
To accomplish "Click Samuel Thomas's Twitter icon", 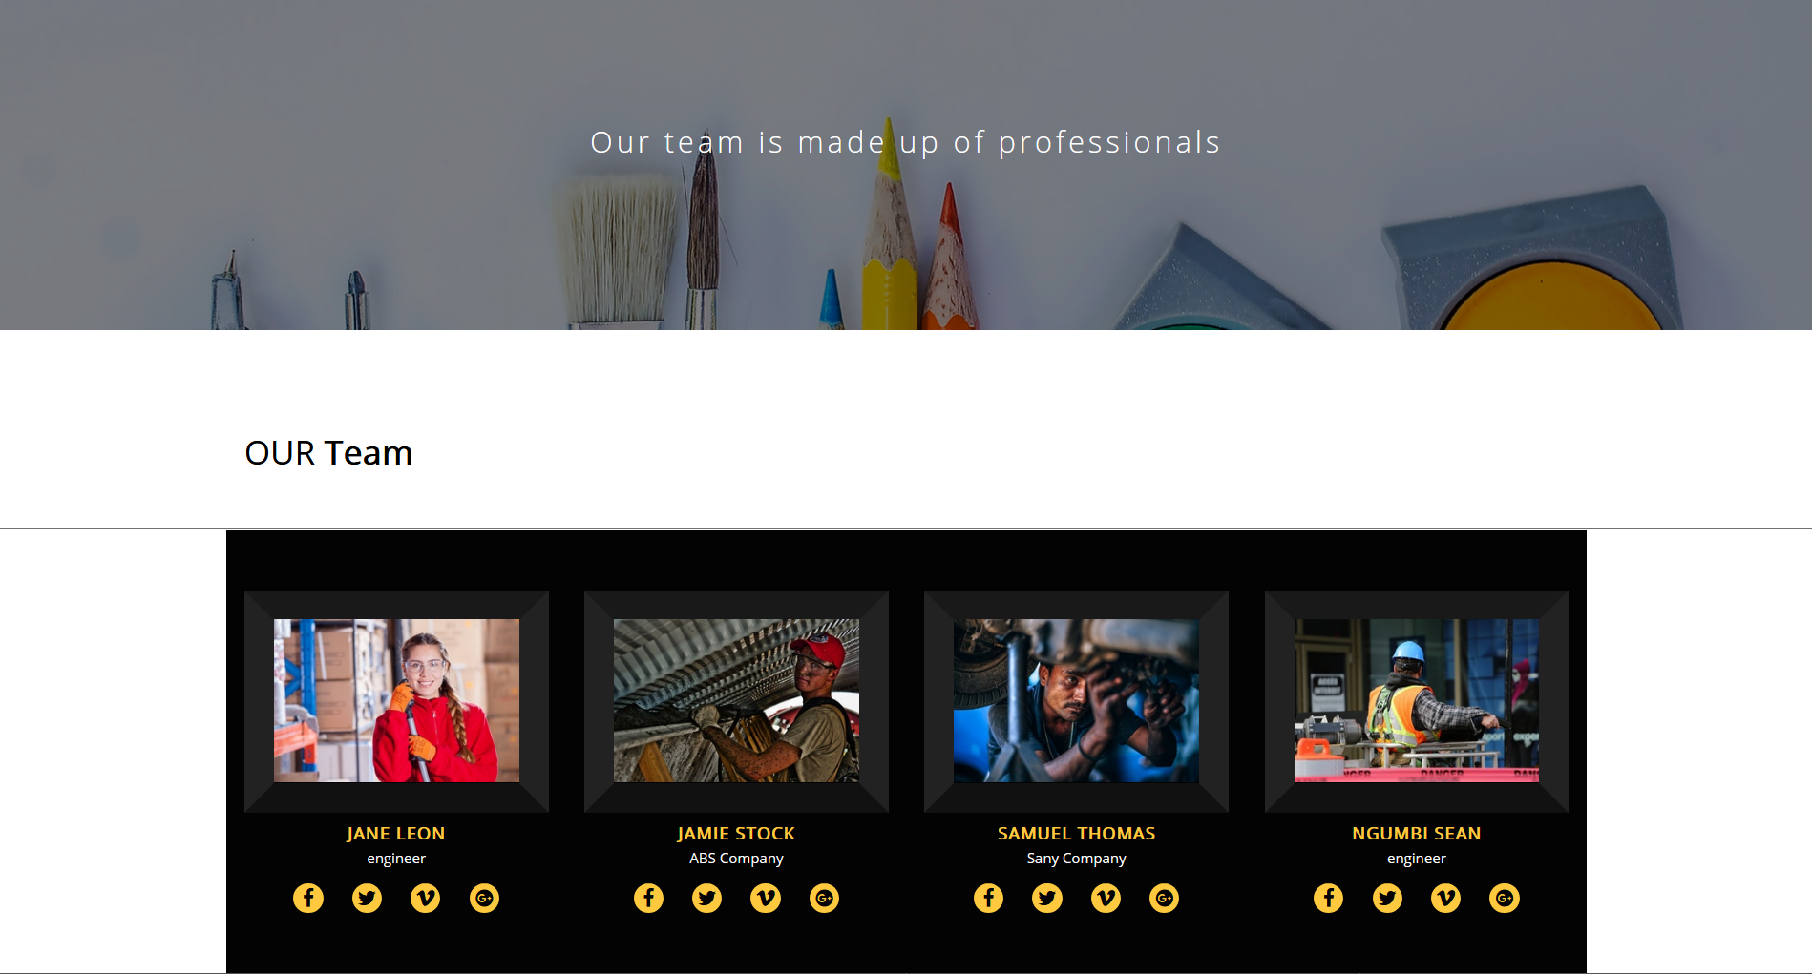I will 1047,898.
